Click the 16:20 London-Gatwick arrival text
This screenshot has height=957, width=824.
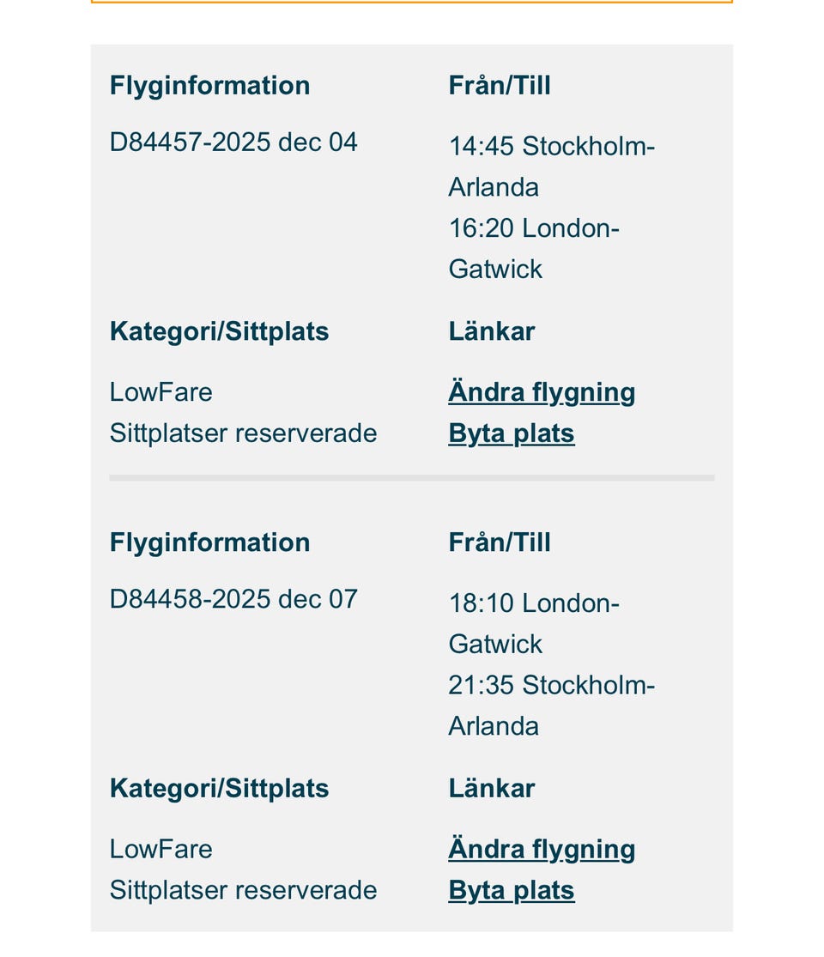click(533, 249)
